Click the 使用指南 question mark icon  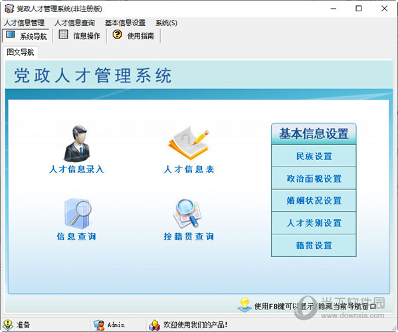(x=117, y=35)
